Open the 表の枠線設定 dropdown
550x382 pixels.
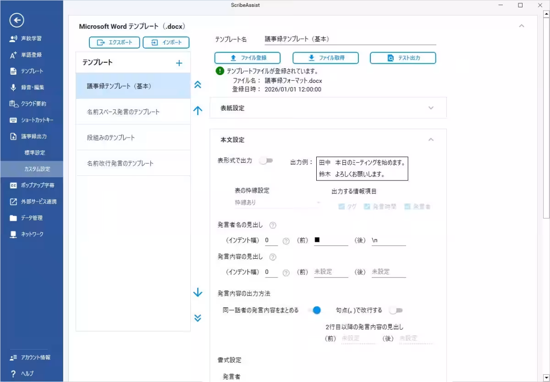[277, 202]
